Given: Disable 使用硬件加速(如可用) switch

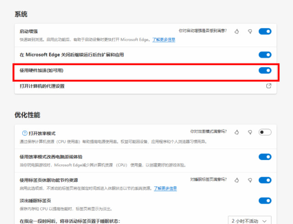Looking at the screenshot, I should tap(265, 70).
